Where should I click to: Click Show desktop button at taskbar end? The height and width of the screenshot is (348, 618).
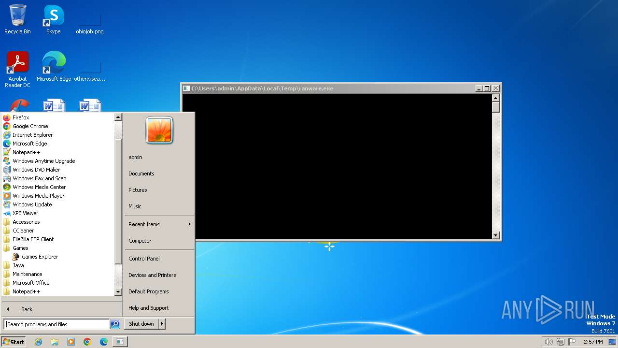click(x=613, y=342)
